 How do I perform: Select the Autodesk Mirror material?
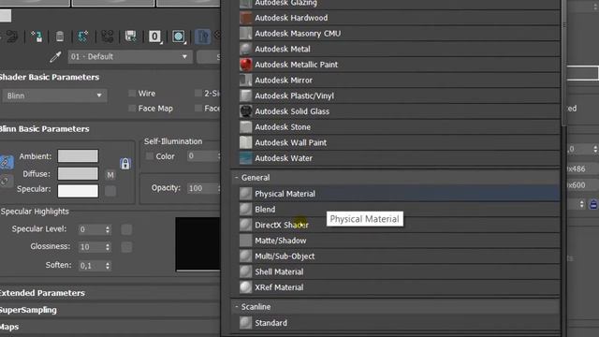click(x=399, y=81)
